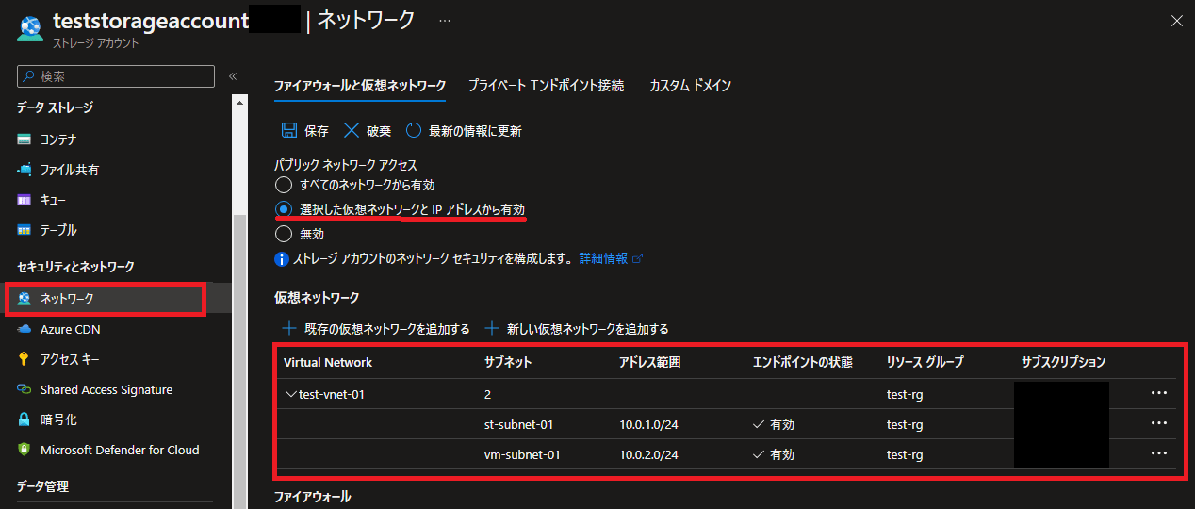Click address range 10.0.1.0/24

click(648, 424)
